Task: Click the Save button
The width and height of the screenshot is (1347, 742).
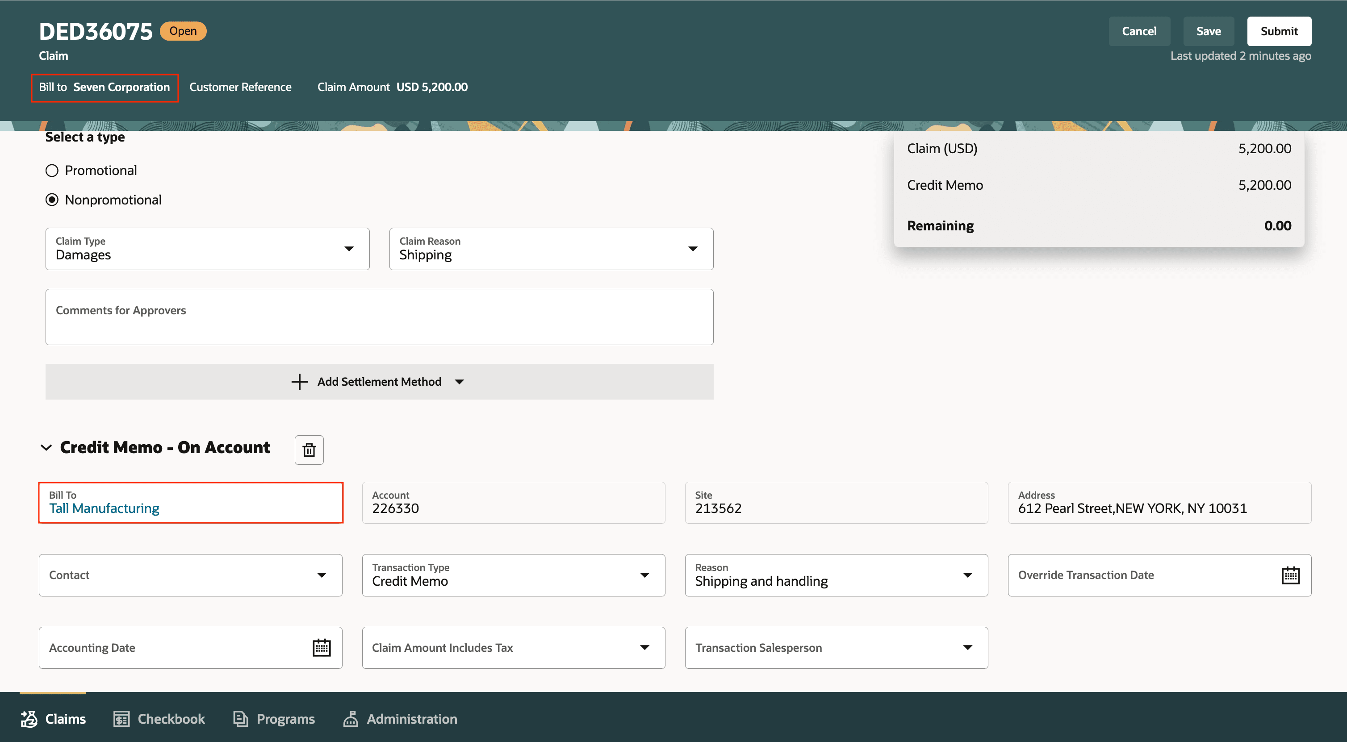Action: 1208,31
